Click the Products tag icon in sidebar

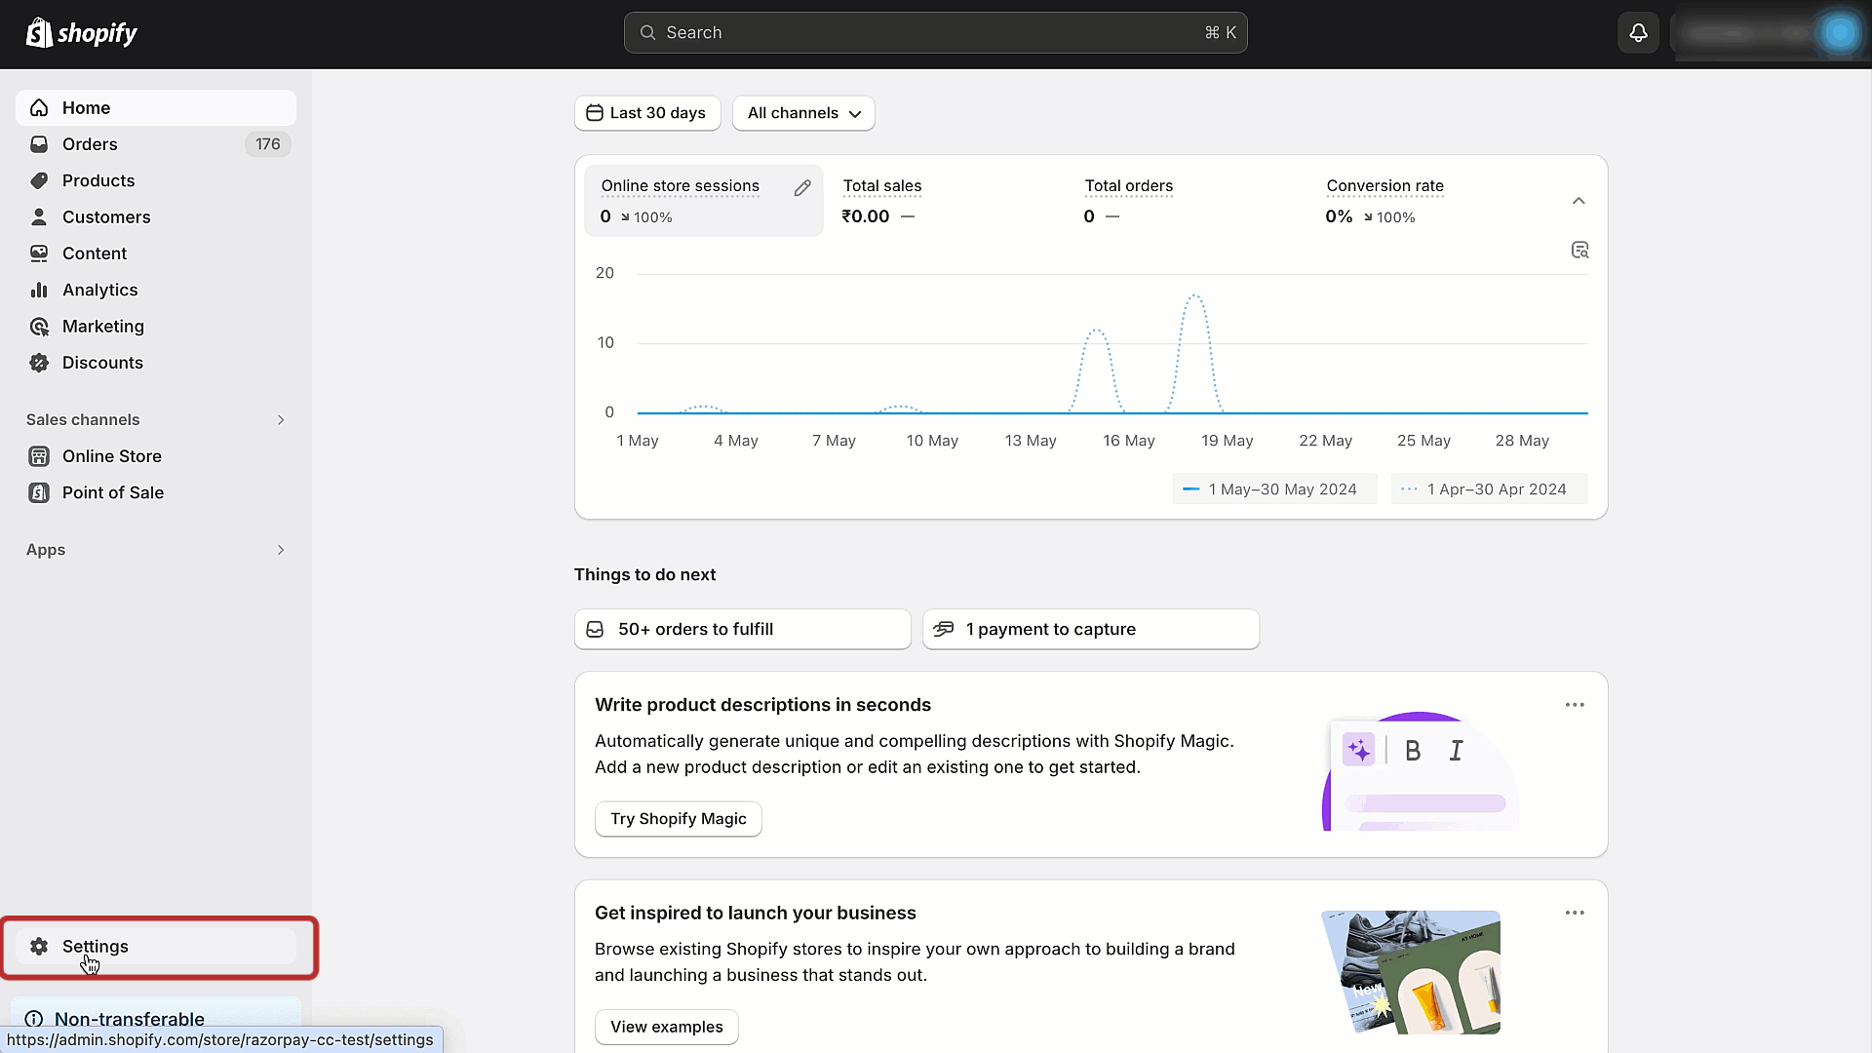click(39, 180)
